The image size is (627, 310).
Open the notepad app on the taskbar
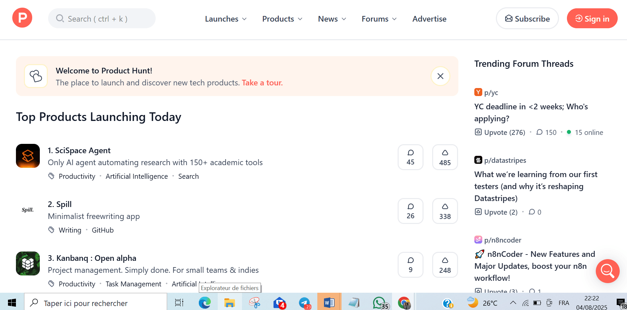click(354, 303)
